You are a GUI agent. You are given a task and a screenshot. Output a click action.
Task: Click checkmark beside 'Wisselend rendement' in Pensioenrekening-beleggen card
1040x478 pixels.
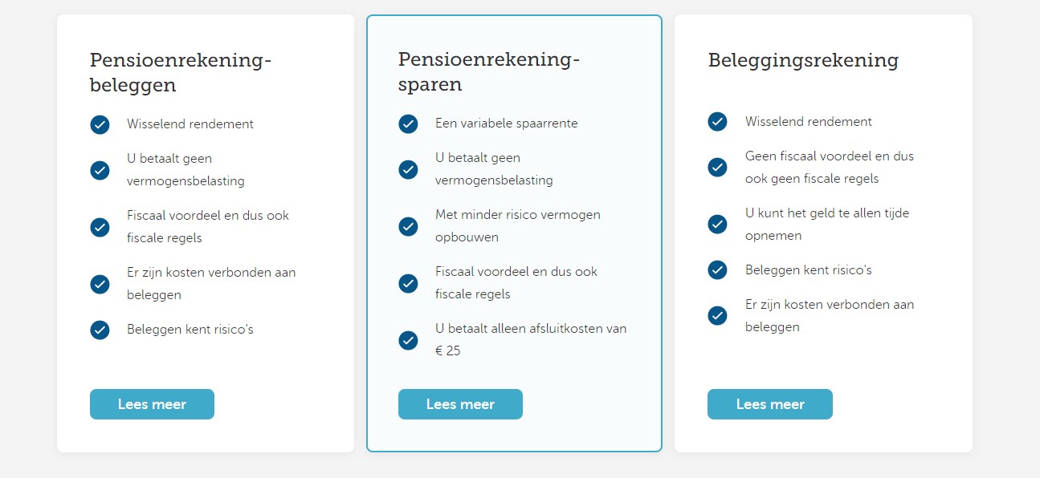pos(100,124)
